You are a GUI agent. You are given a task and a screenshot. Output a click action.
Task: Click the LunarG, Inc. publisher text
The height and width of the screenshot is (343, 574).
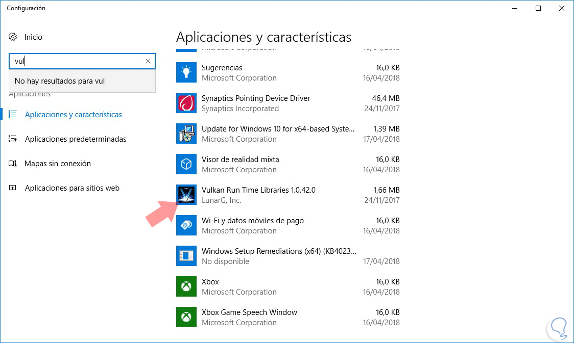(221, 200)
